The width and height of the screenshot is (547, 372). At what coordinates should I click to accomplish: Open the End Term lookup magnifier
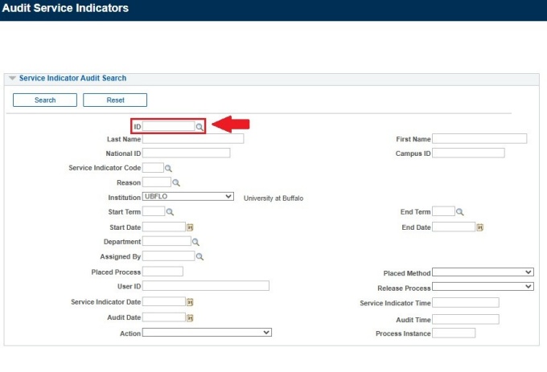(460, 212)
